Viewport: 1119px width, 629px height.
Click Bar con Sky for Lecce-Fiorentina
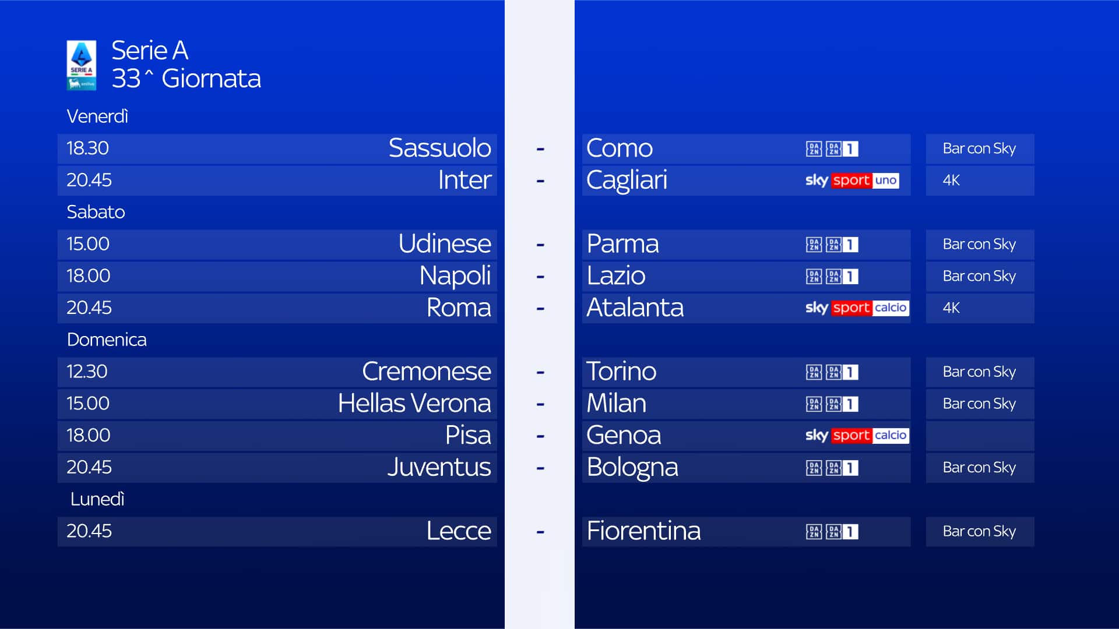979,532
